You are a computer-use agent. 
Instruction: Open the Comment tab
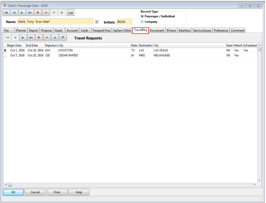(x=238, y=31)
